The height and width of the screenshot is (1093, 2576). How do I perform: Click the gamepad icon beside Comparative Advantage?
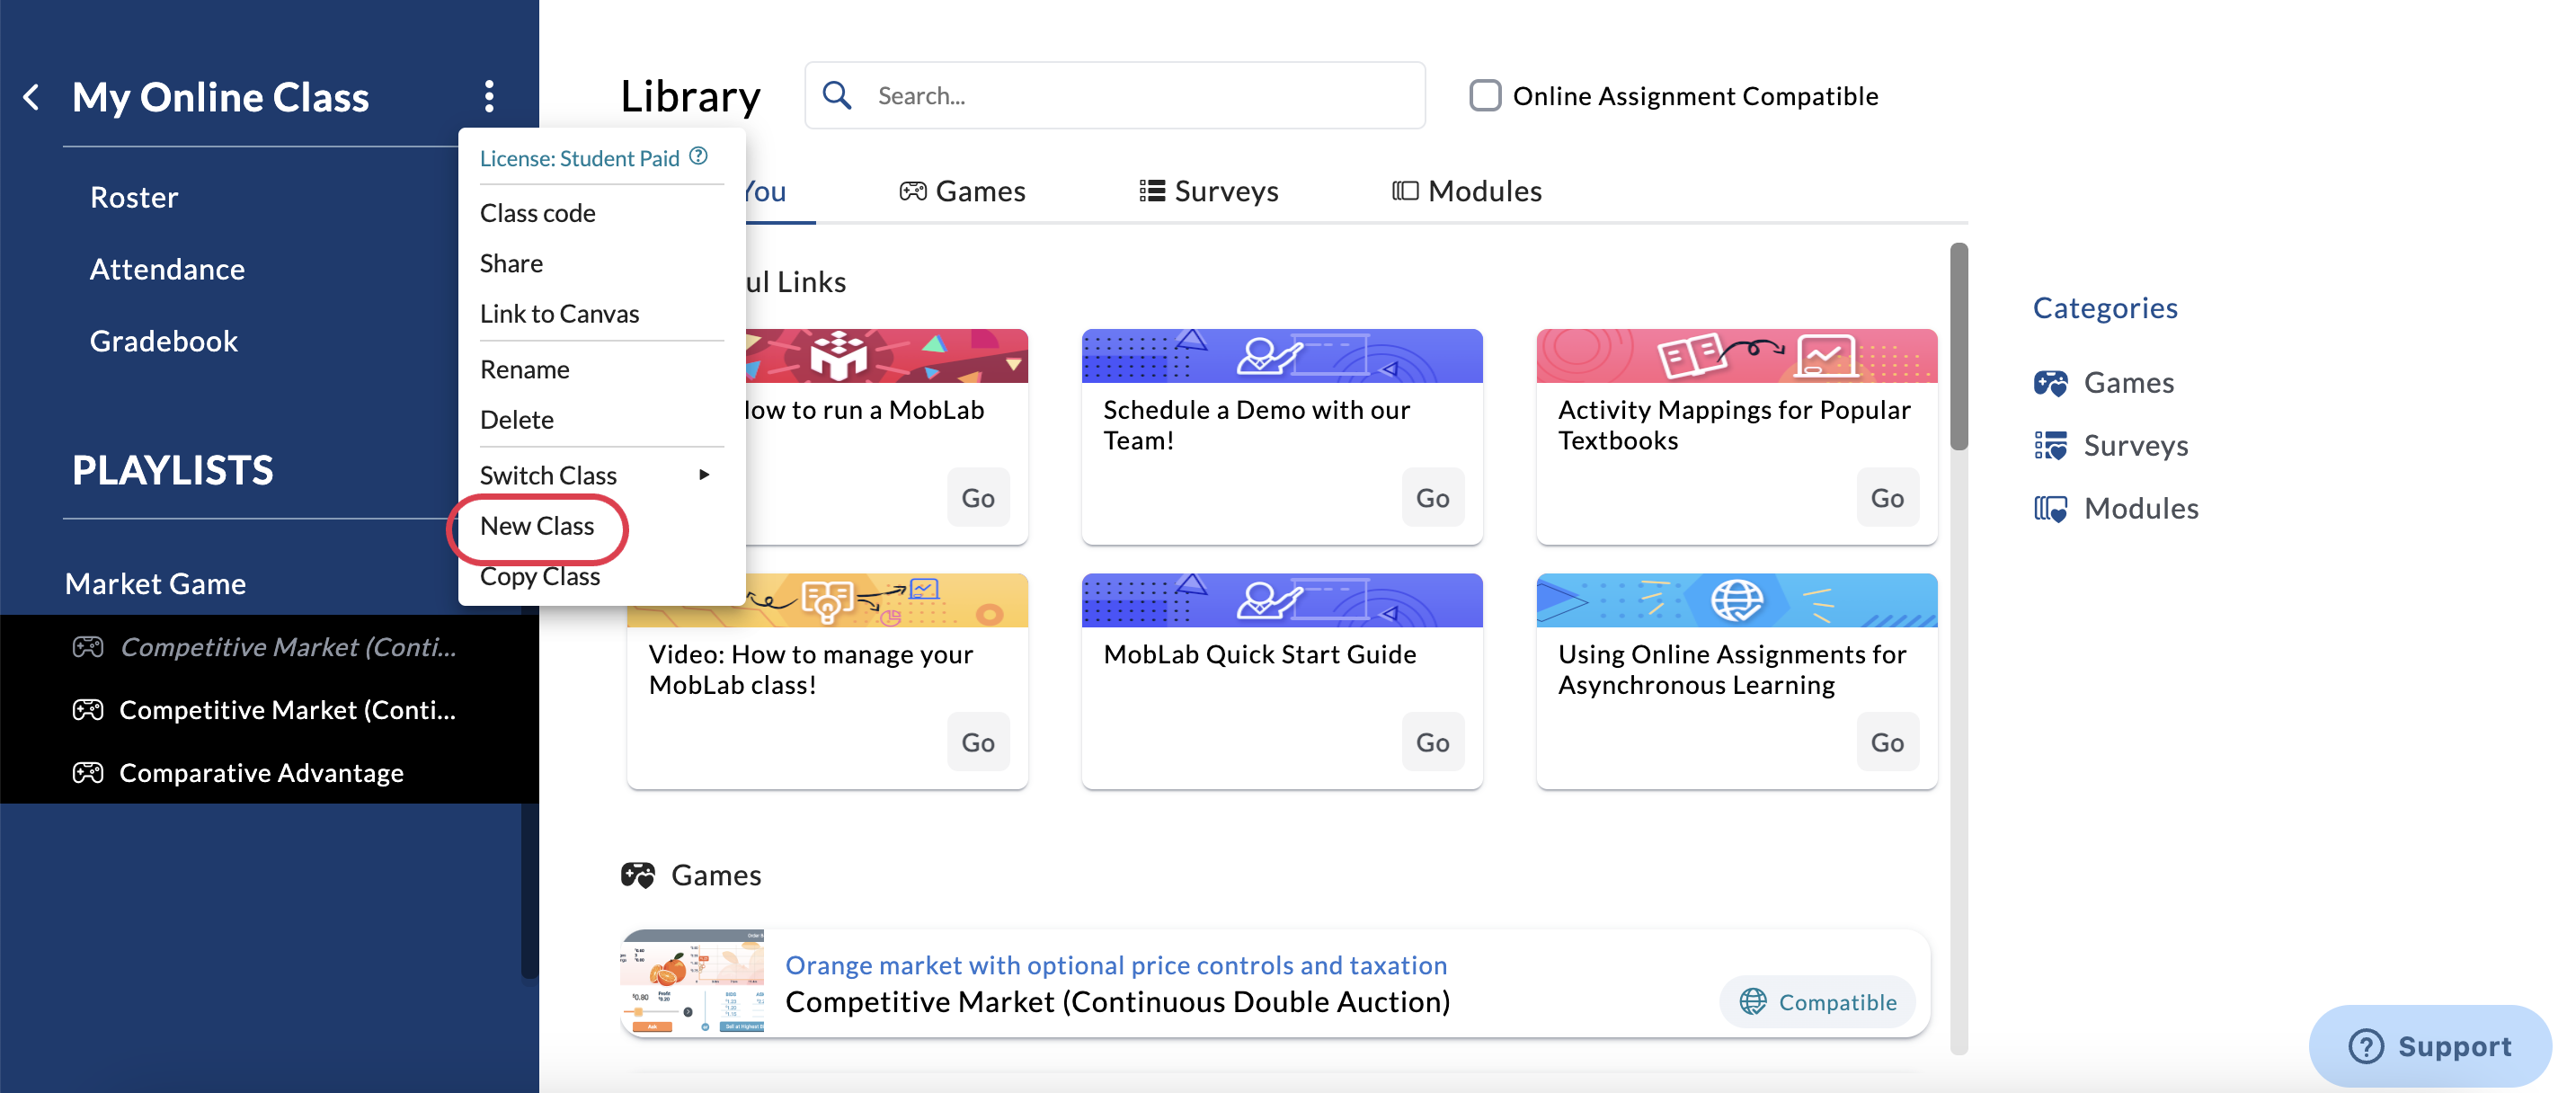pos(88,772)
